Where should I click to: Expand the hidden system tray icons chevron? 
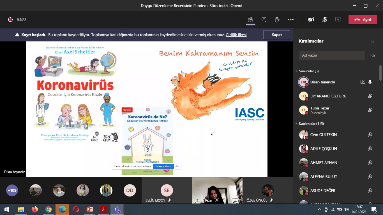(319, 209)
